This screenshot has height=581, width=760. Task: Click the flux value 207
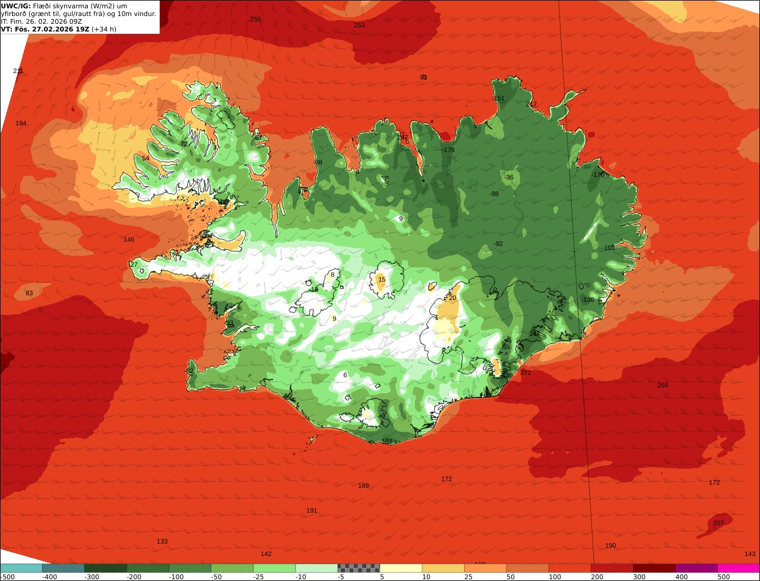click(x=718, y=523)
